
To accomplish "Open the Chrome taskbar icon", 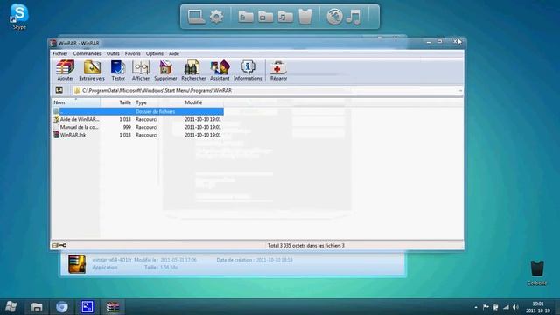I will (62, 307).
